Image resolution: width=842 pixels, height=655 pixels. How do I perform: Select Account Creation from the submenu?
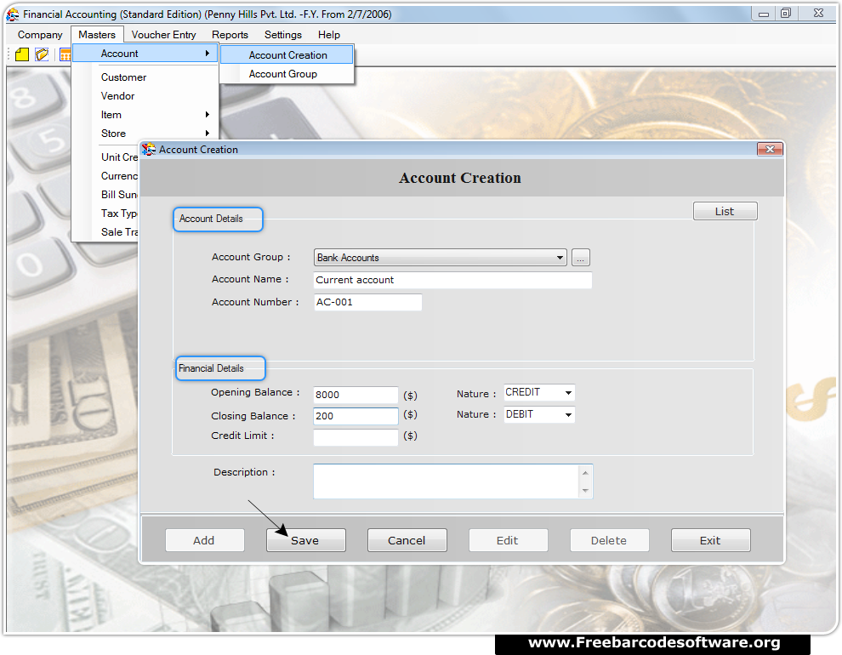click(287, 54)
